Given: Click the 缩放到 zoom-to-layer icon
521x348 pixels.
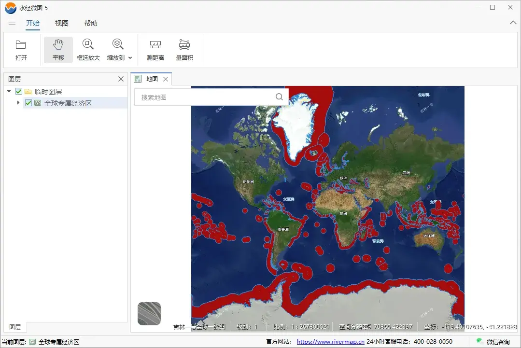Looking at the screenshot, I should click(x=118, y=44).
